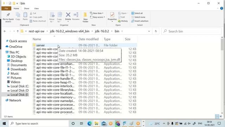Screen dimensions: 225x127
Task: Click Select none
Action: pyautogui.click(x=138, y=17)
